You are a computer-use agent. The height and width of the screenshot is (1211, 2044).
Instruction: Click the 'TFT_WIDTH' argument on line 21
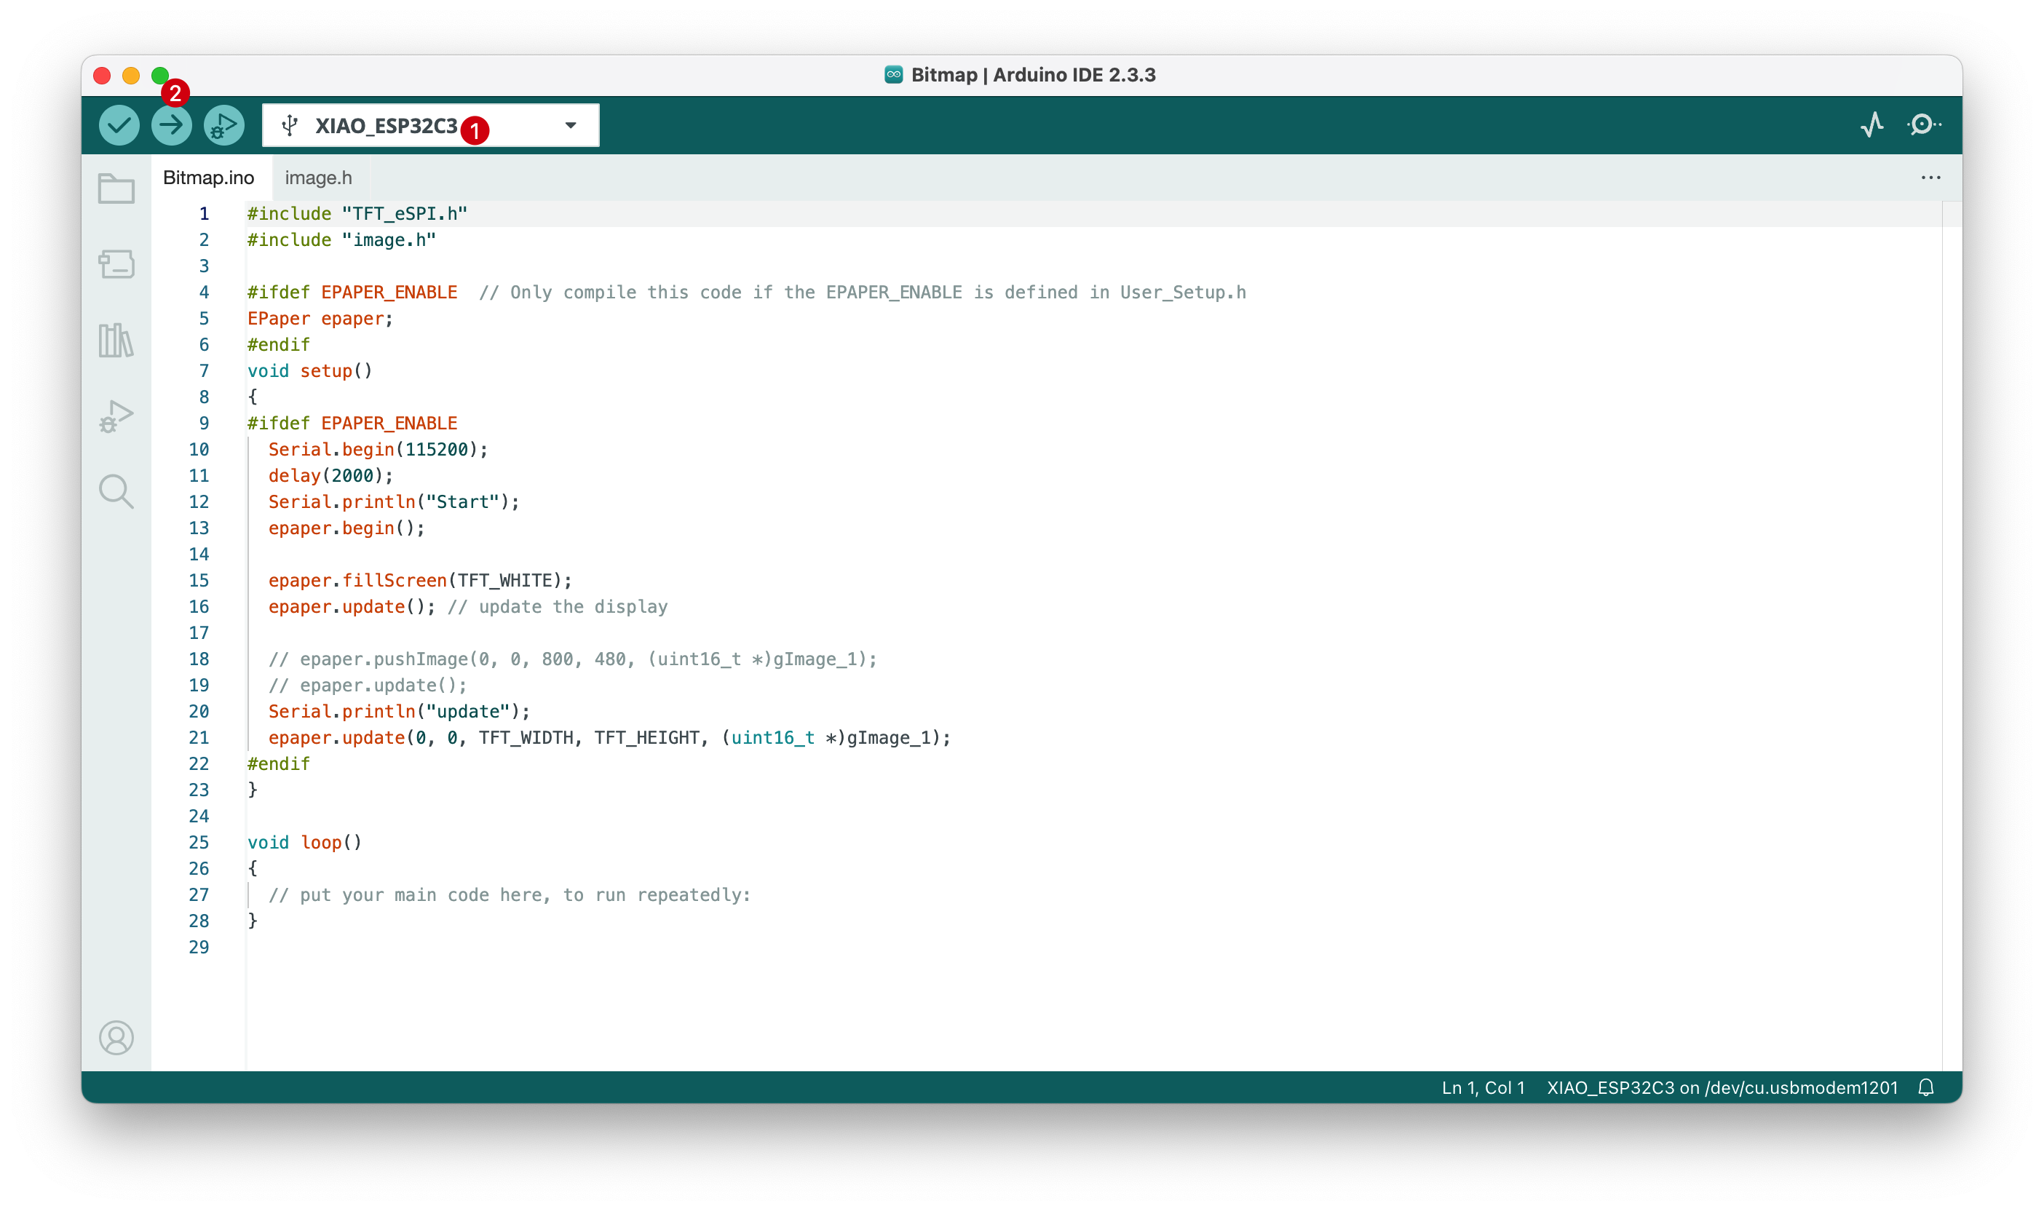tap(526, 738)
